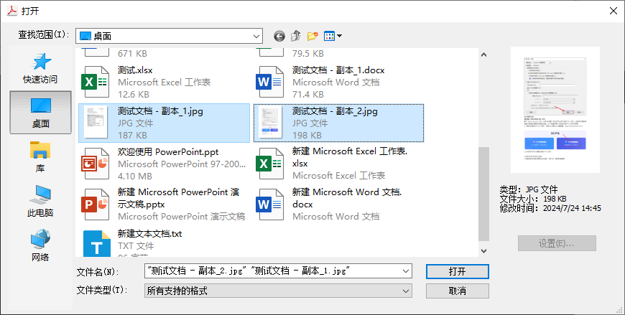Click the 打开 button

tap(457, 271)
